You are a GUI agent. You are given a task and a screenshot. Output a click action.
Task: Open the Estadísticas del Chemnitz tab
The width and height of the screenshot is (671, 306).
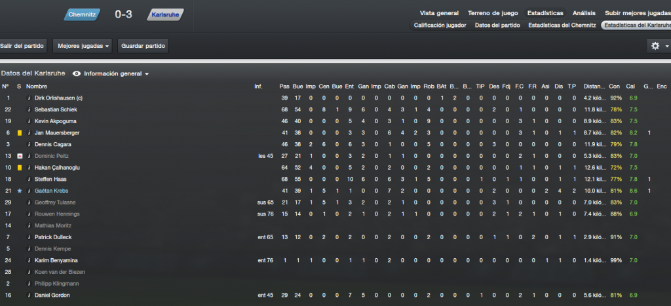tap(562, 26)
